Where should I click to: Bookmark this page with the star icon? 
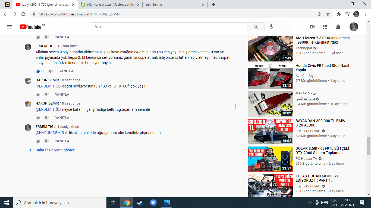coord(328,14)
